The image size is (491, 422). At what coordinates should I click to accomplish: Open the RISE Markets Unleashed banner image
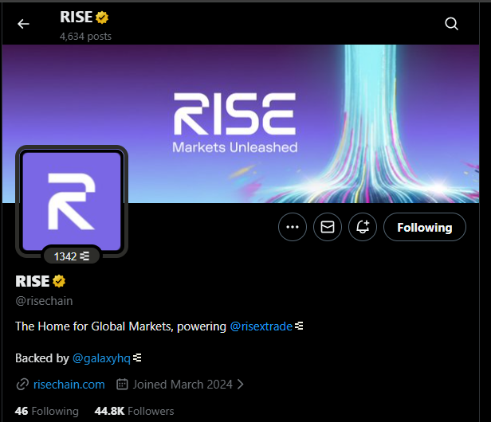[x=241, y=124]
